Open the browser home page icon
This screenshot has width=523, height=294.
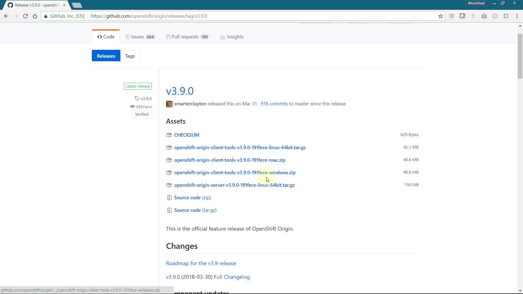[35, 16]
